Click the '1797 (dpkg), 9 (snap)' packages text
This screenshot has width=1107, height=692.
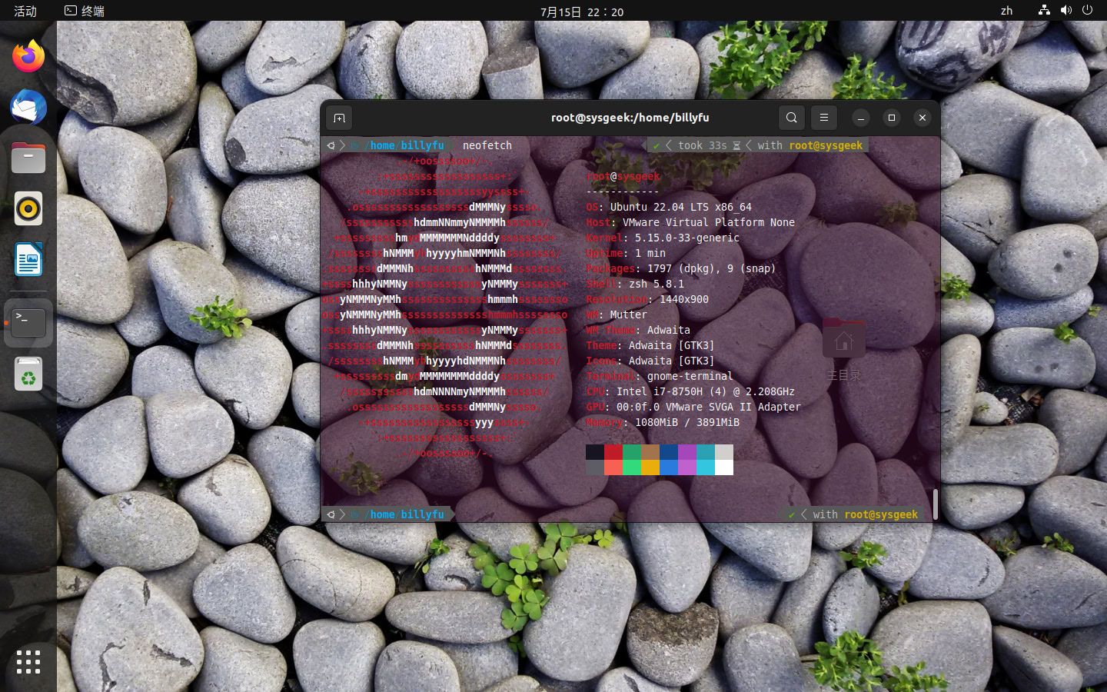[712, 268]
